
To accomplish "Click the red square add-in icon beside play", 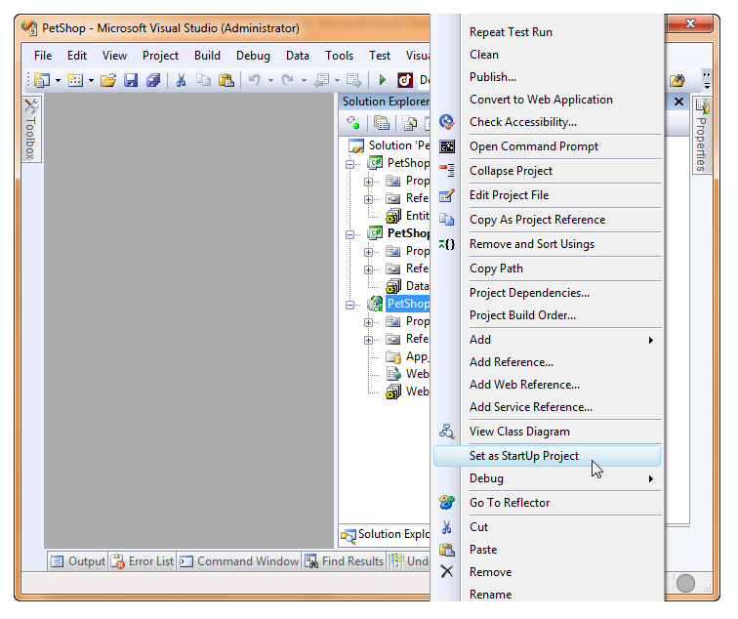I will (x=405, y=80).
